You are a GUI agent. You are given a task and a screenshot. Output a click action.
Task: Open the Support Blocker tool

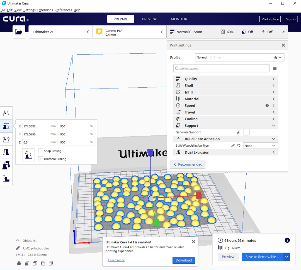(6, 178)
